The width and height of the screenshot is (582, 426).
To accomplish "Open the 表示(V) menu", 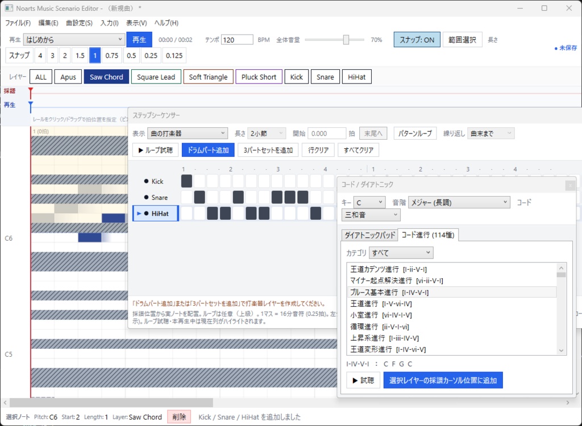I will (136, 23).
